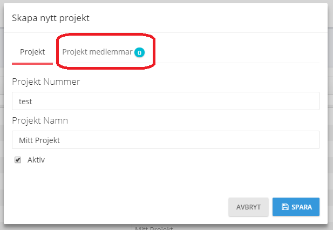Click the "Projekt Nummer" field label
Image resolution: width=333 pixels, height=230 pixels.
[x=46, y=82]
